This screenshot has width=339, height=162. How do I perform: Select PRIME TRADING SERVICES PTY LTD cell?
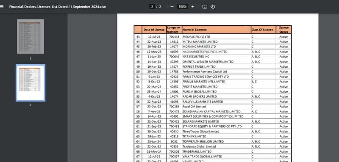click(x=217, y=77)
